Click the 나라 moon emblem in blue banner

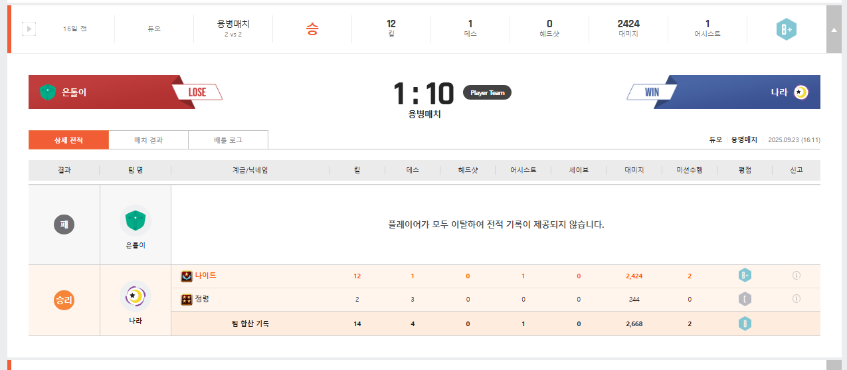pos(800,92)
